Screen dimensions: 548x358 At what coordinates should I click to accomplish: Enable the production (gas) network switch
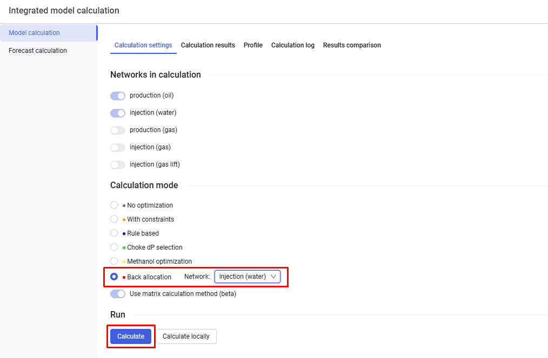118,130
